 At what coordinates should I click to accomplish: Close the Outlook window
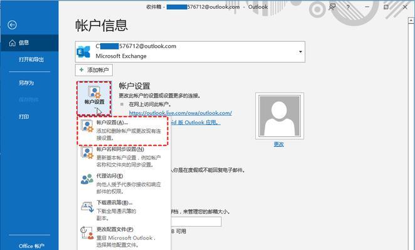(405, 7)
